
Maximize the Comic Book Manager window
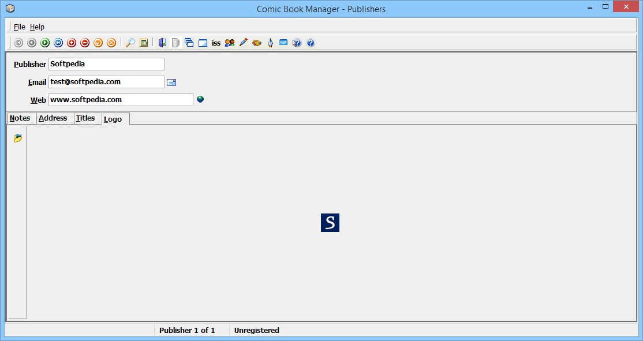pos(605,6)
